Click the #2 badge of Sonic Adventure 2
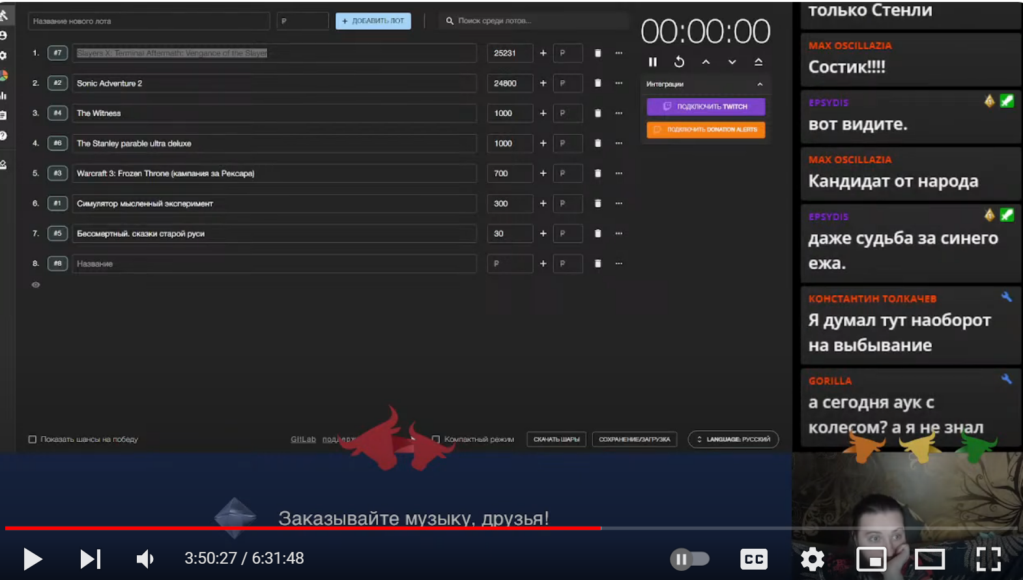The width and height of the screenshot is (1023, 580). pos(57,83)
